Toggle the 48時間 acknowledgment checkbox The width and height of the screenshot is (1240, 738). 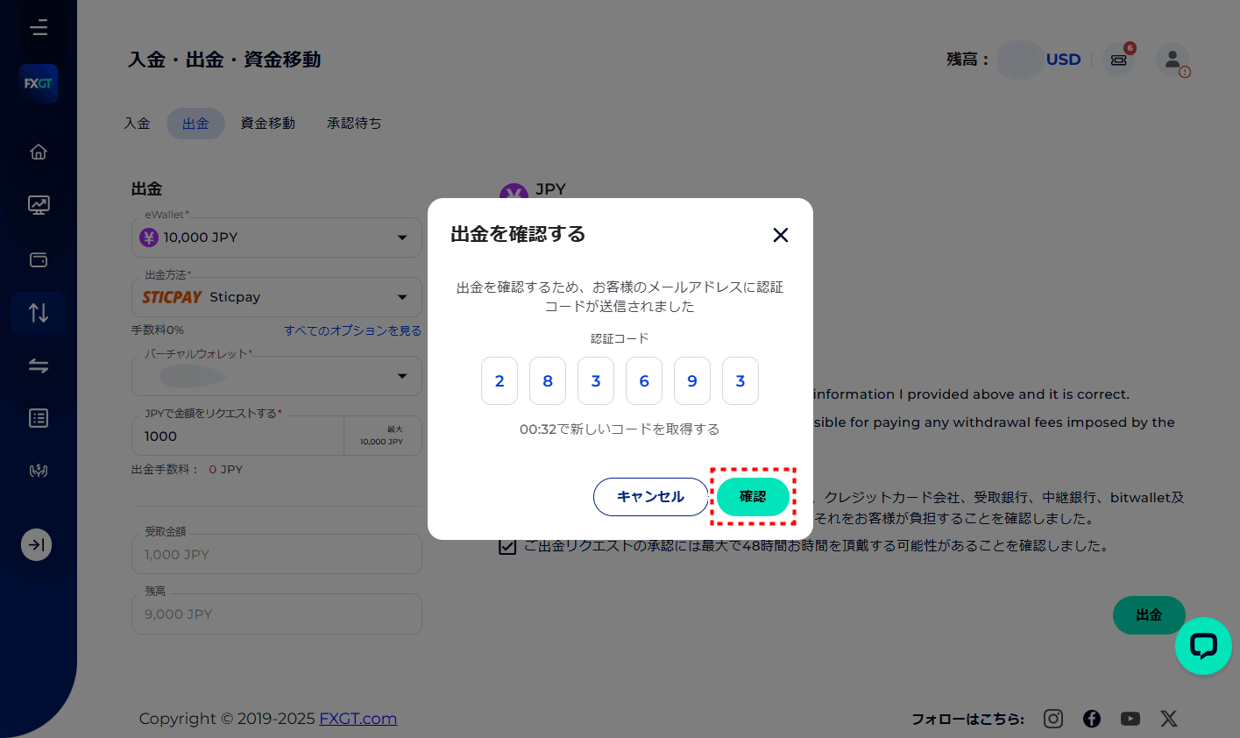point(507,547)
